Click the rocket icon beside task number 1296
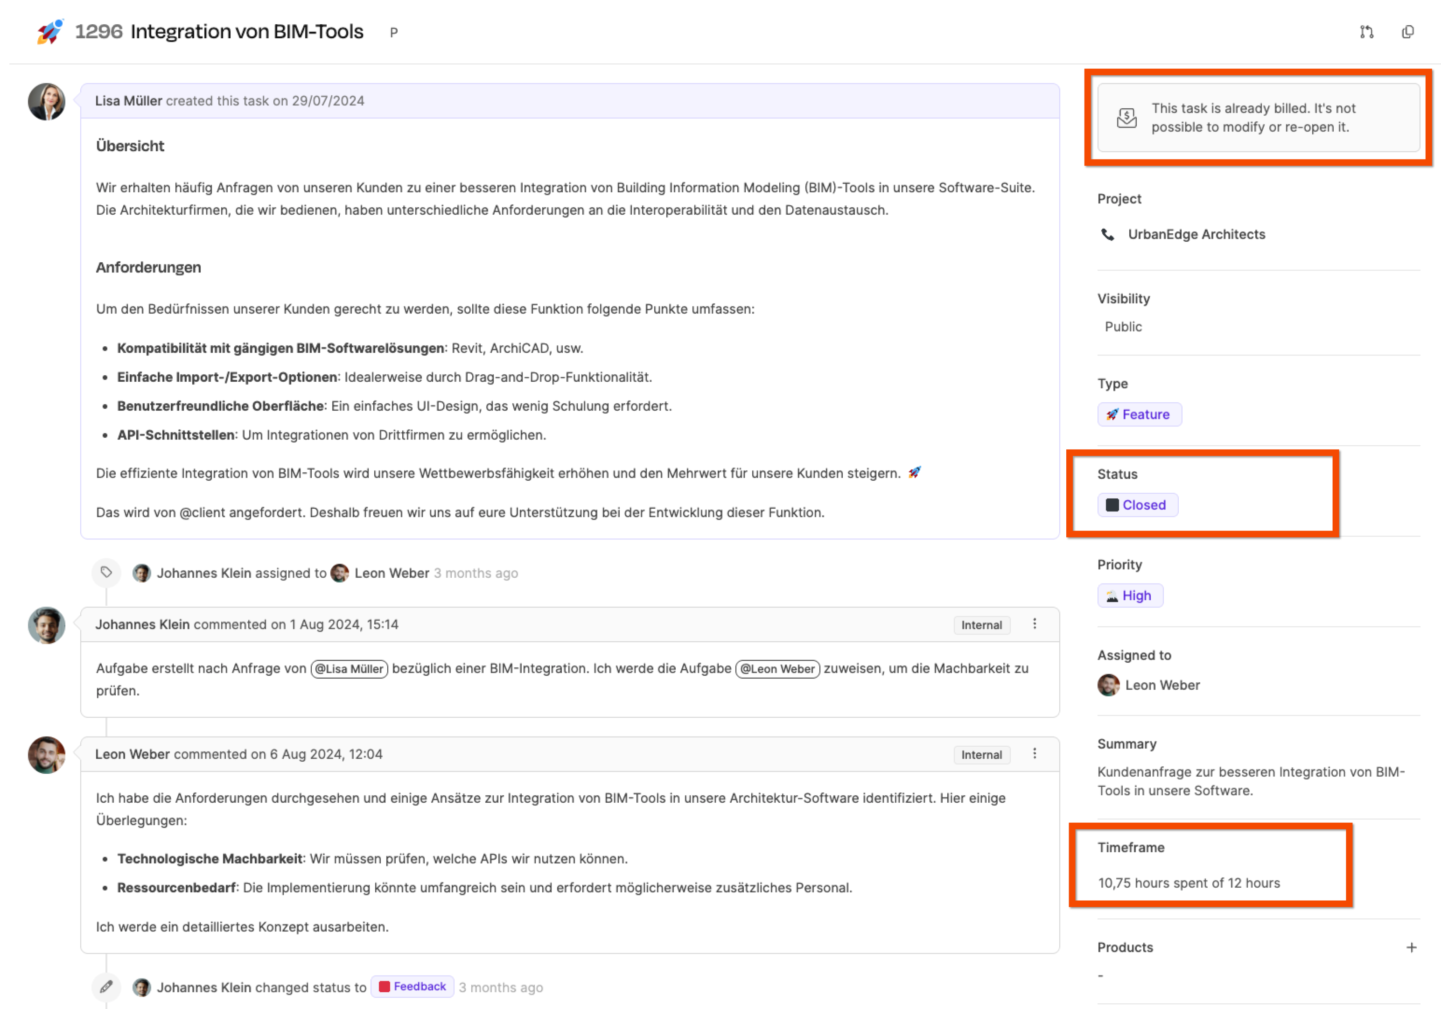This screenshot has width=1441, height=1009. point(49,31)
